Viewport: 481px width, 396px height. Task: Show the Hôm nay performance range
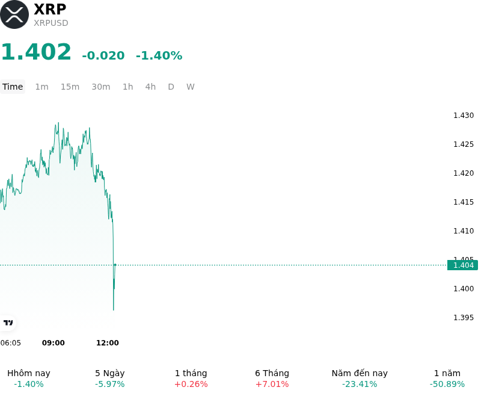point(29,378)
